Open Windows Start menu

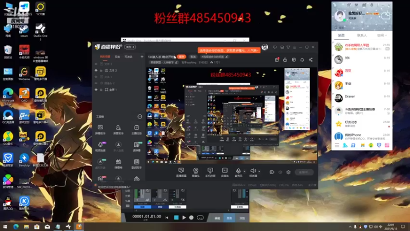click(5, 226)
